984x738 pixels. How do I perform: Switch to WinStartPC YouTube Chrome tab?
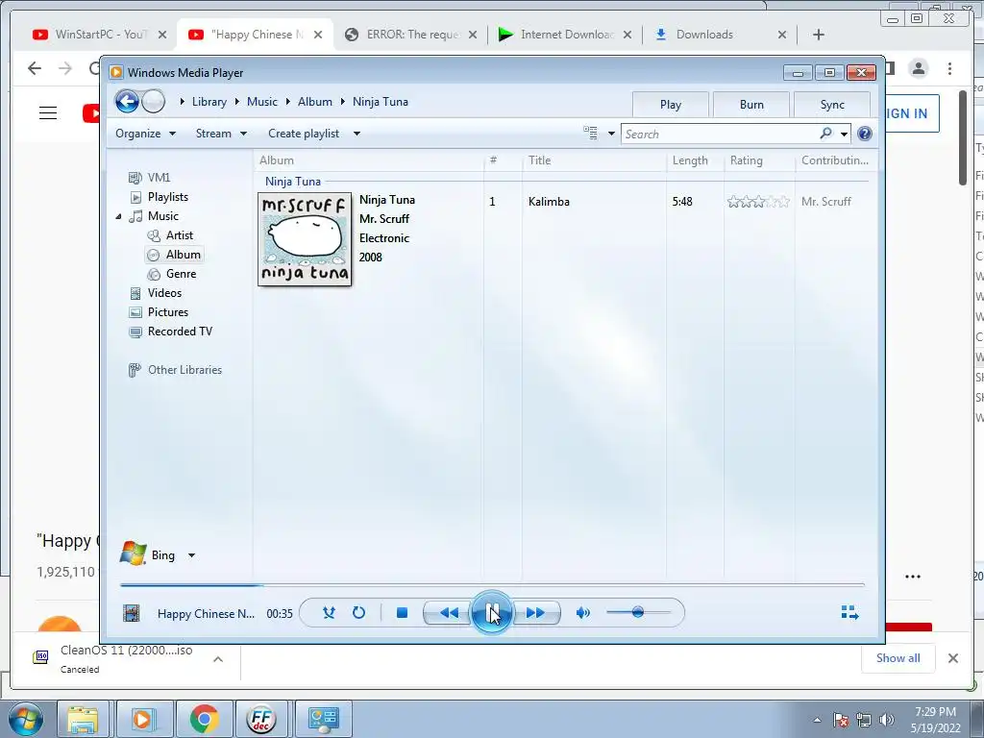pyautogui.click(x=100, y=35)
